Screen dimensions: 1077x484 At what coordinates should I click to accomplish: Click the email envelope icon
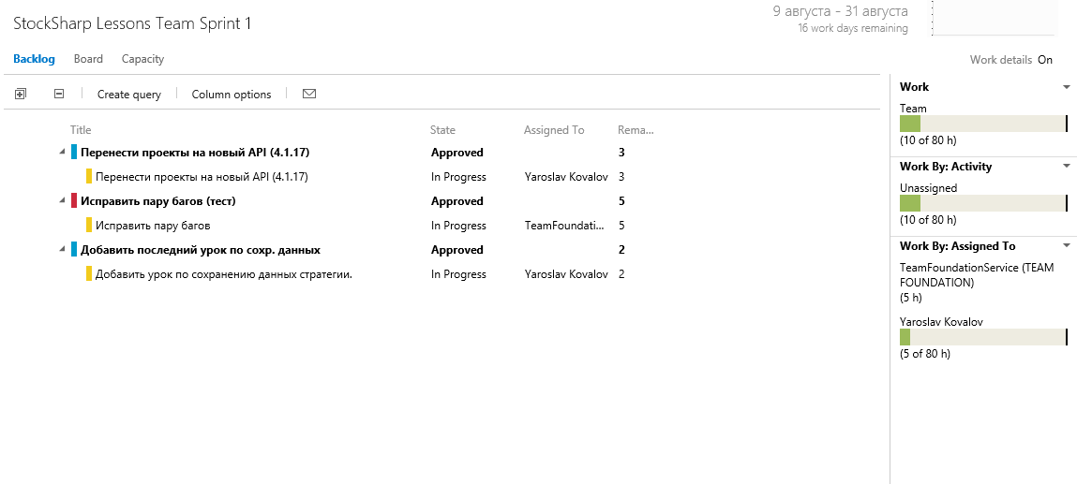(309, 94)
